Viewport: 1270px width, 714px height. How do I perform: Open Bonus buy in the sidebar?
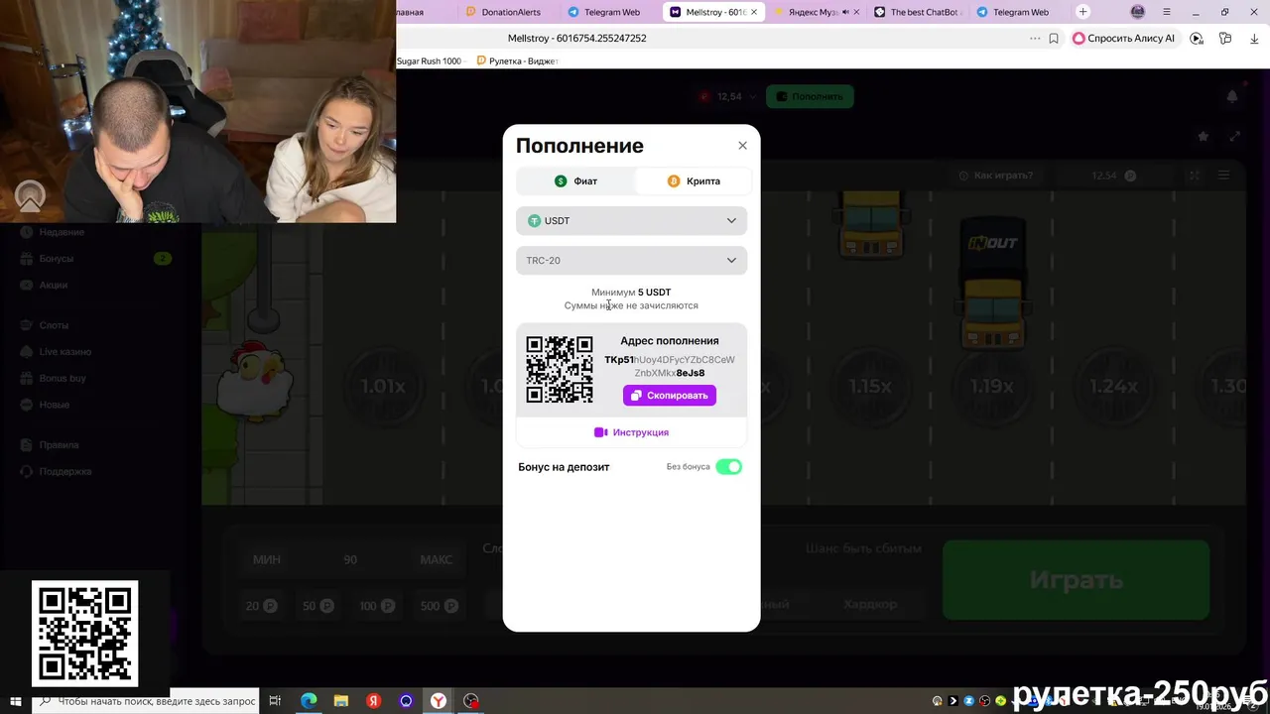(x=63, y=379)
